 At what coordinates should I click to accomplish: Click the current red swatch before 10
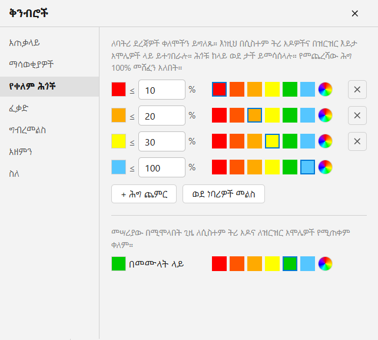118,90
